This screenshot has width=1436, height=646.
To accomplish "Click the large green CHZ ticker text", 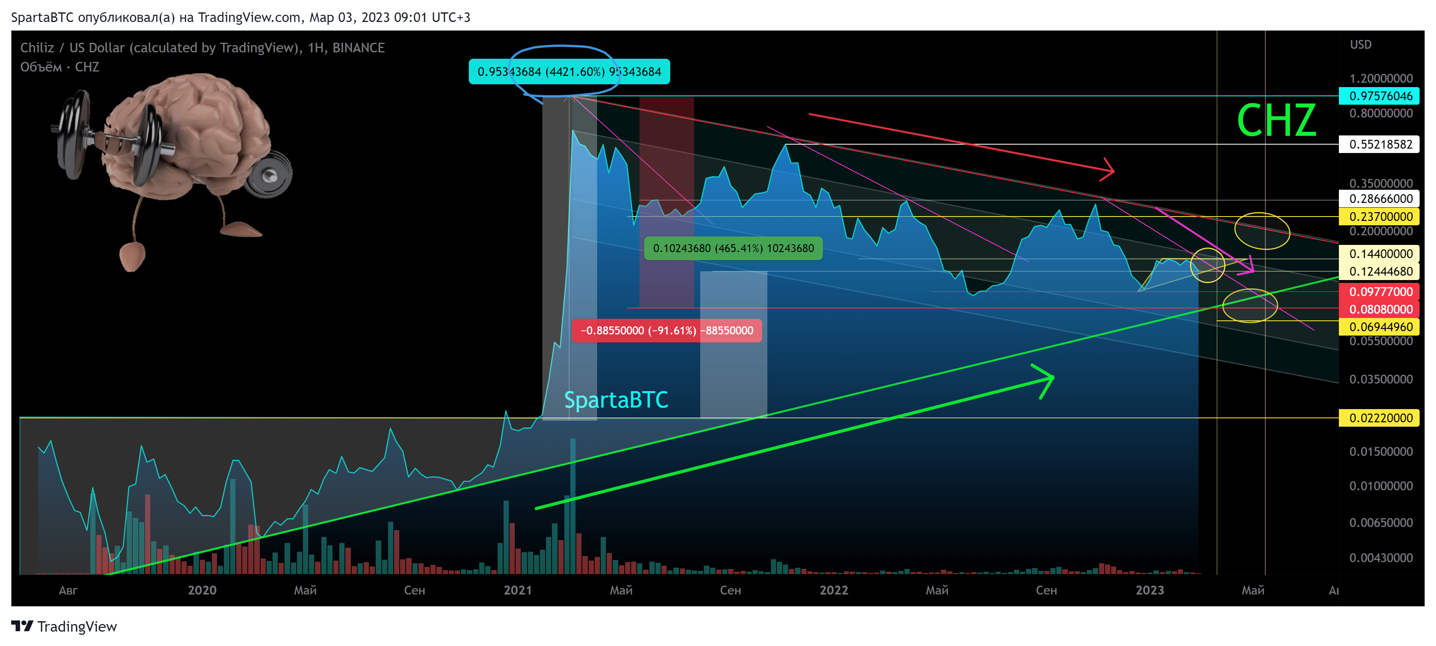I will tap(1277, 120).
